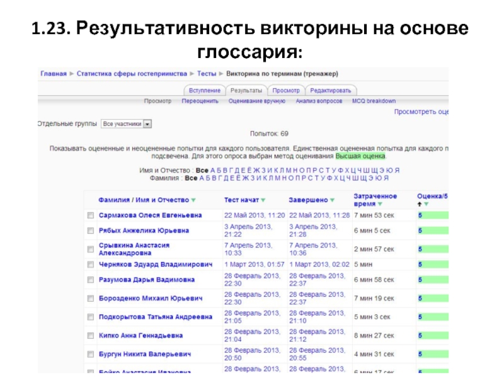Click duration 4 мин 31 сек
Viewport: 504px width, 378px height.
tap(374, 355)
